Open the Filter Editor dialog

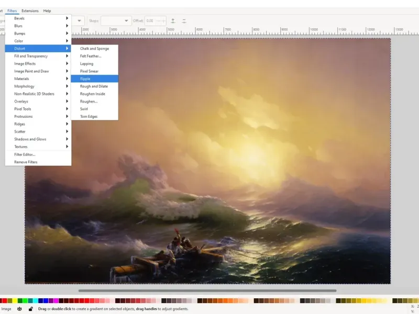(x=38, y=154)
